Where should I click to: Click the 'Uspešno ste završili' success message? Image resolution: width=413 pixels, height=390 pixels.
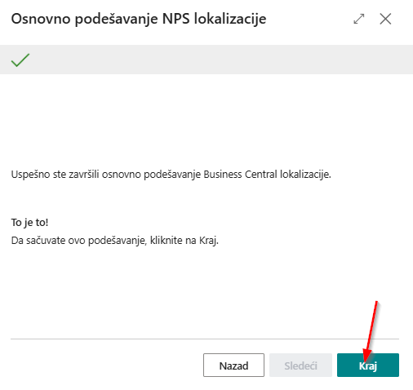(171, 175)
